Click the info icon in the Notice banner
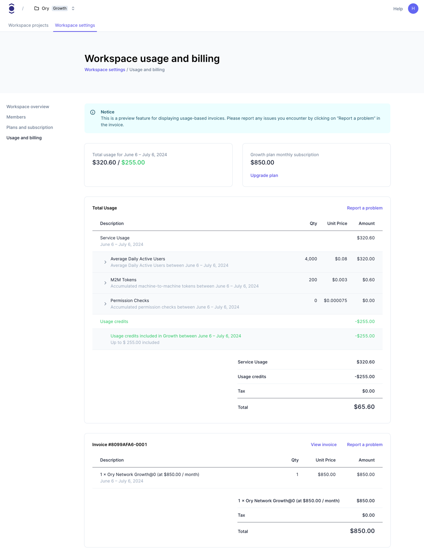424x554 pixels. (92, 112)
